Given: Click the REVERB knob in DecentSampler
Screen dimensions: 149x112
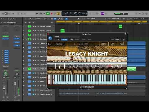Looking at the screenshot, I should [x=93, y=66].
